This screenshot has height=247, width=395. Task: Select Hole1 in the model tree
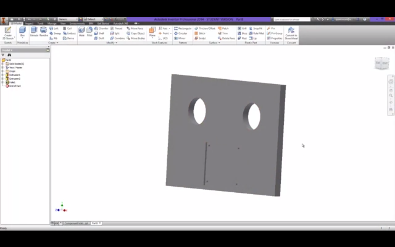coord(11,82)
